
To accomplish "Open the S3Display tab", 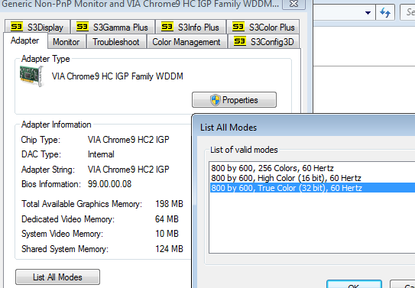I will click(37, 27).
